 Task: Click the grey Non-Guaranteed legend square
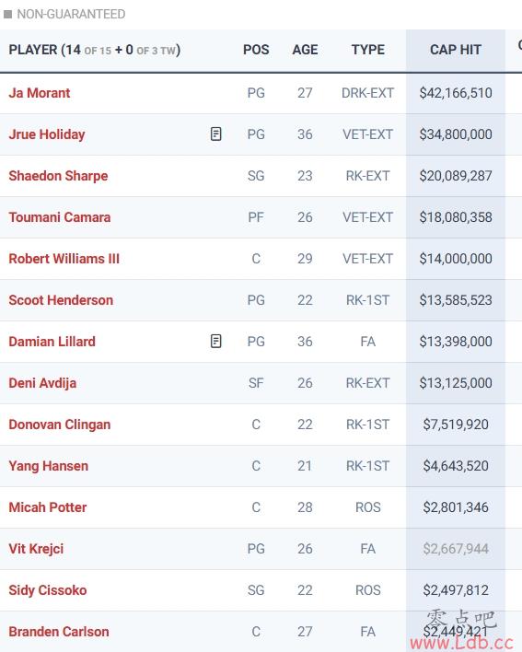tap(7, 14)
